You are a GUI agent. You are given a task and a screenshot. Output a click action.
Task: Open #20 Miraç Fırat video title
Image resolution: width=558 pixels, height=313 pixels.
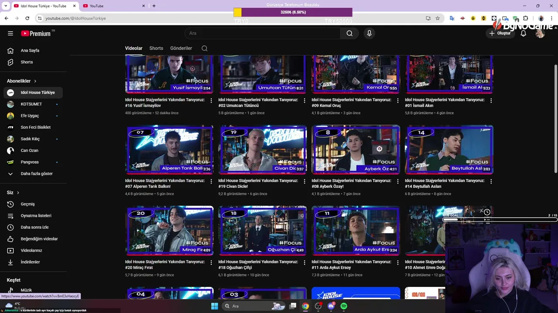165,264
